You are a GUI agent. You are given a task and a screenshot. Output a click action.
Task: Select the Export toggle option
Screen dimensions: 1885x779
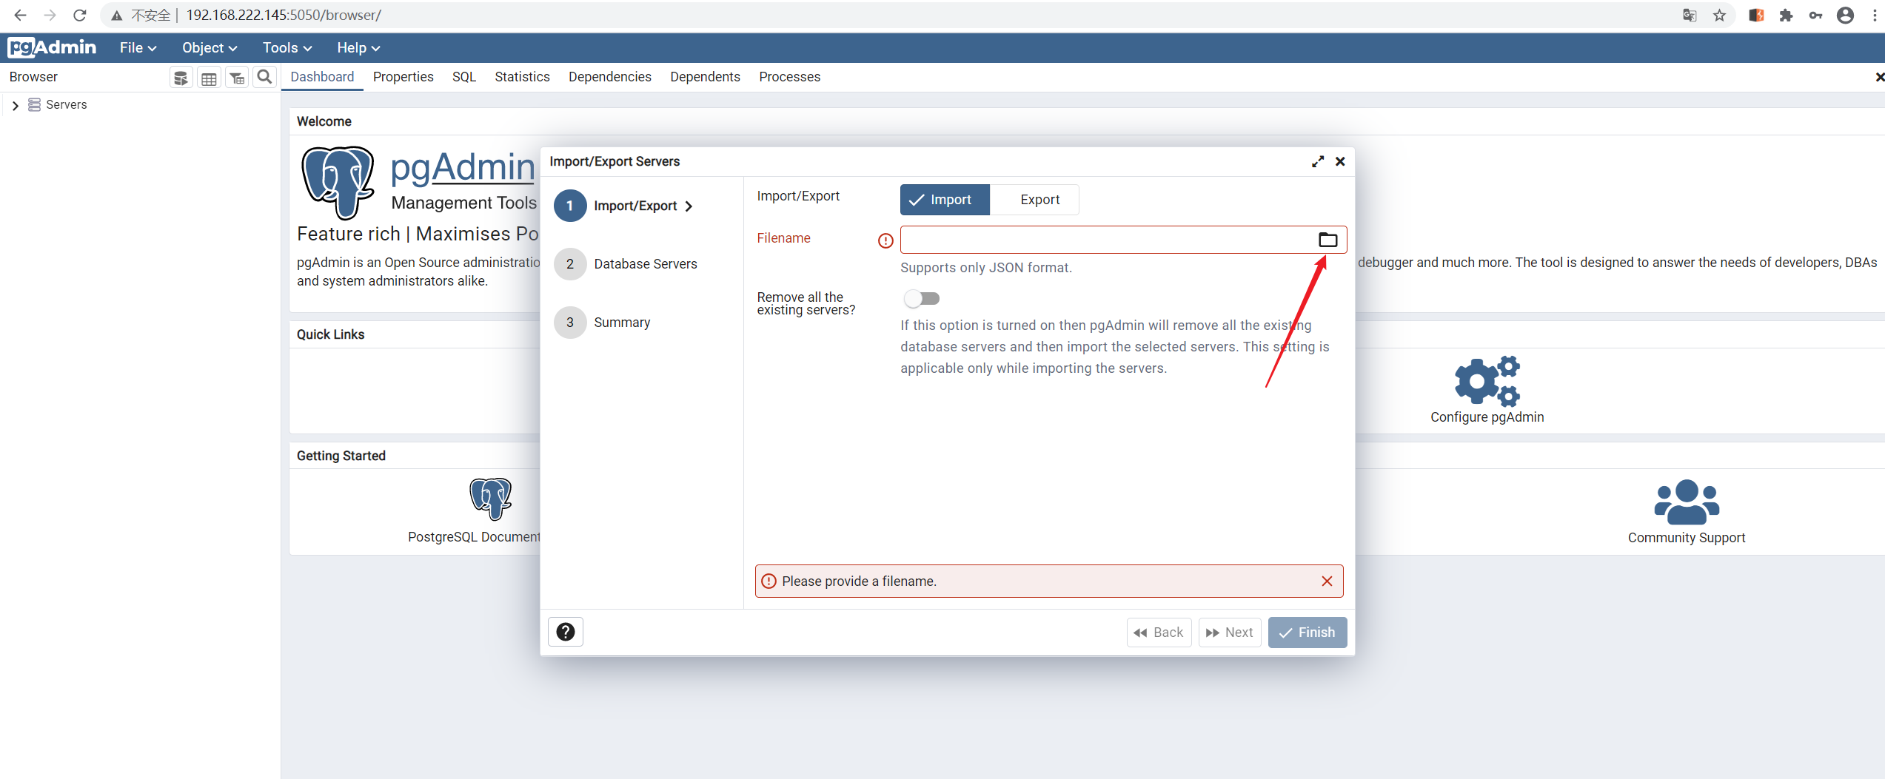(1034, 200)
